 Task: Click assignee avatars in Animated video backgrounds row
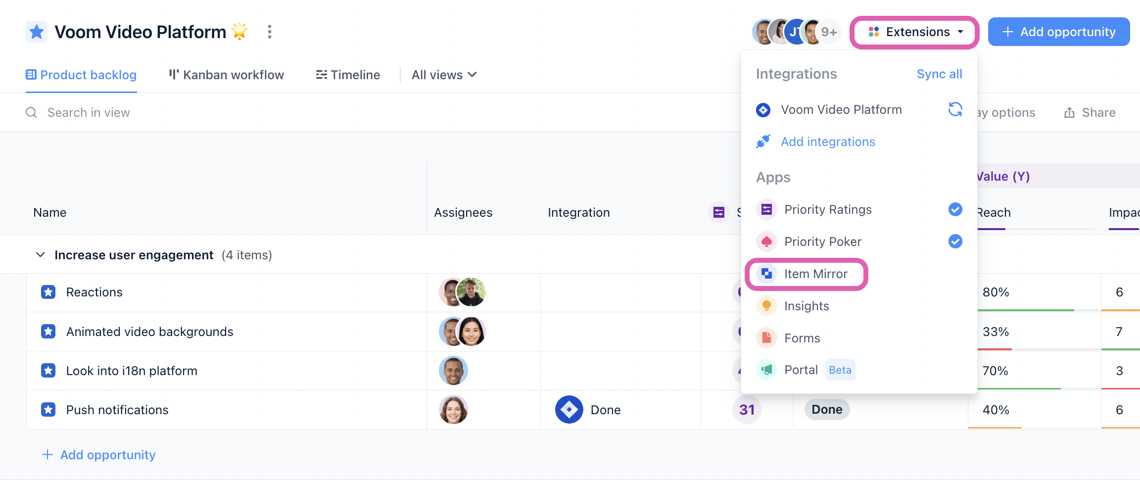pos(462,332)
